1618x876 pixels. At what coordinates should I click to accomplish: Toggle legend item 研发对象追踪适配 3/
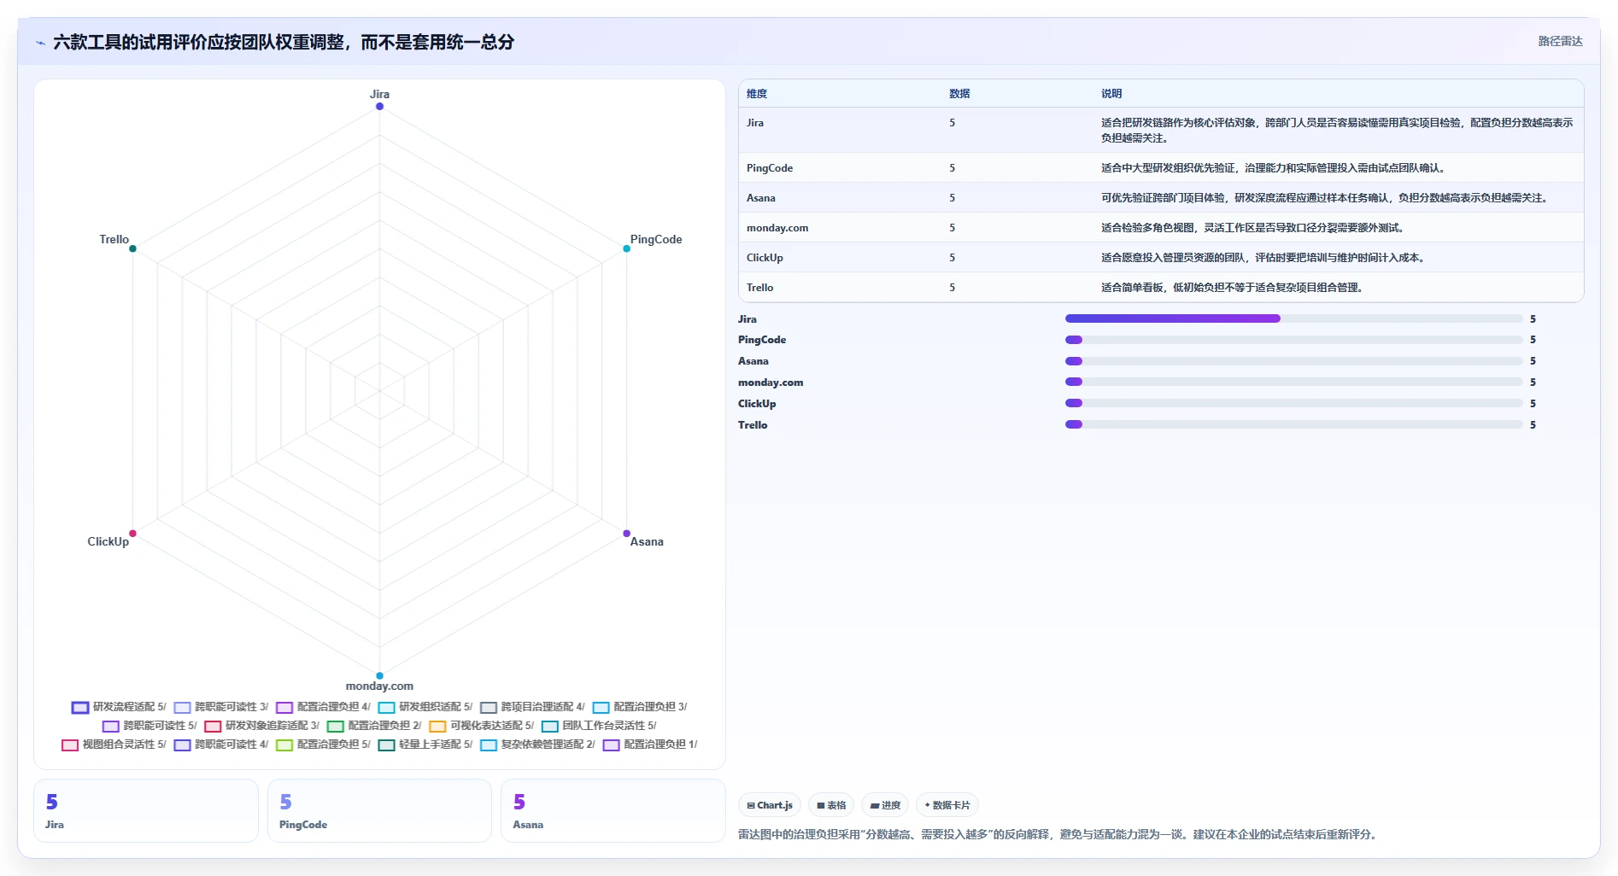261,726
